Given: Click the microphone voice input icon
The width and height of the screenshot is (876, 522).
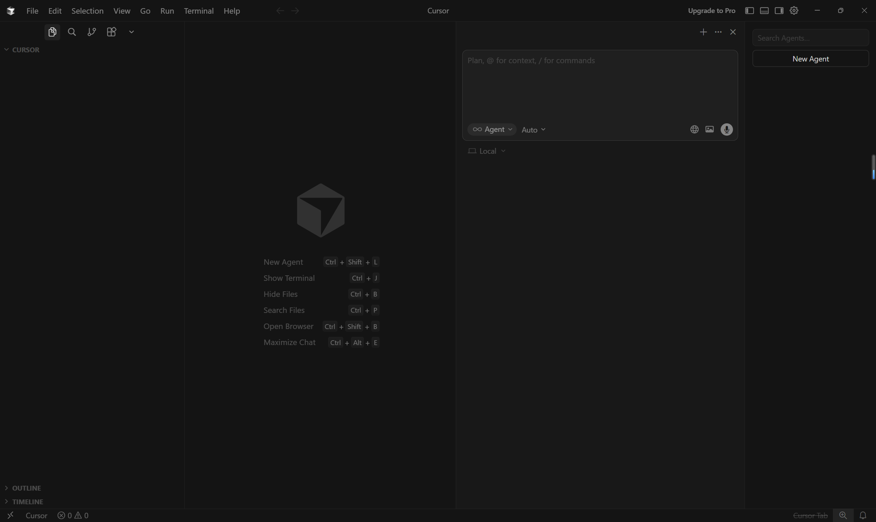Looking at the screenshot, I should coord(726,129).
